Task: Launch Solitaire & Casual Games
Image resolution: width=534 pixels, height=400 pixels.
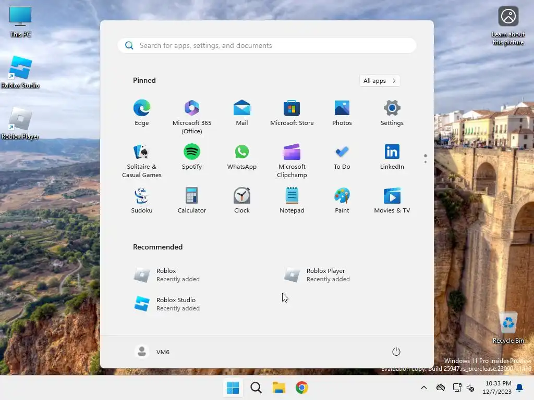Action: tap(142, 161)
